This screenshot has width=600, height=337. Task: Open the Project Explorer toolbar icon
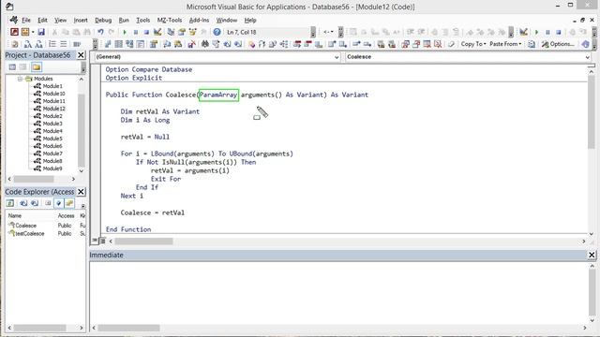pyautogui.click(x=171, y=32)
